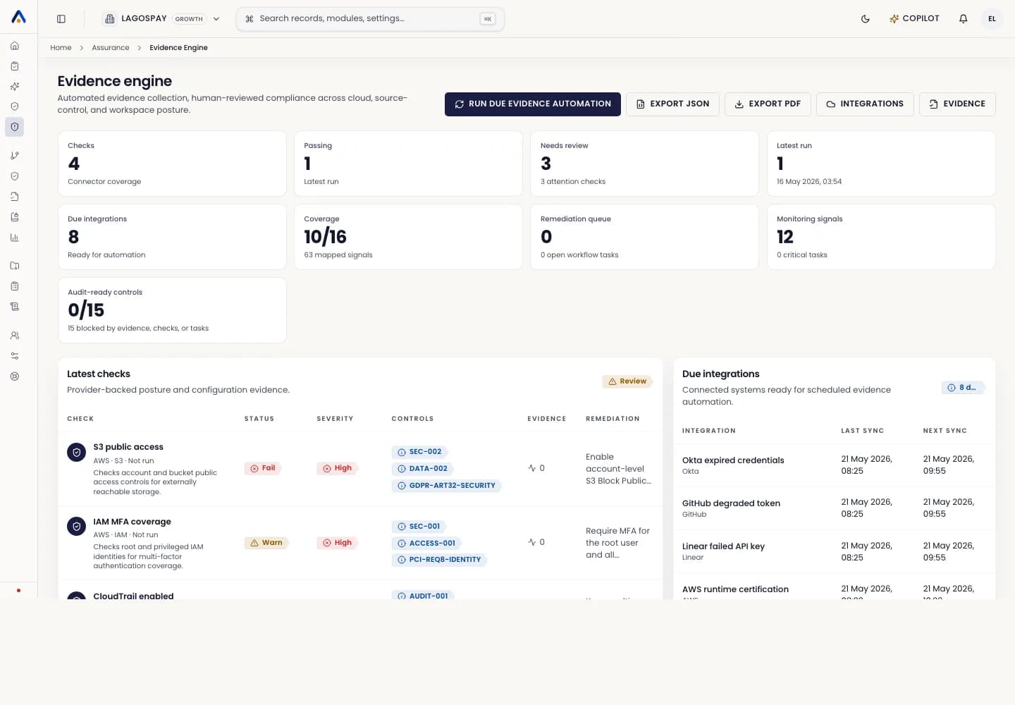Viewport: 1015px width, 705px height.
Task: Open the EL user avatar menu
Action: (x=992, y=19)
